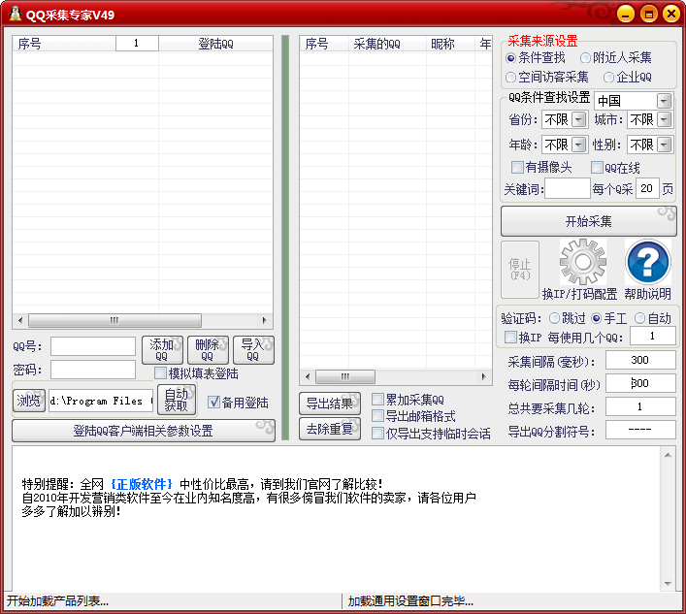The image size is (686, 614).
Task: Click the 每个Q采 pages field showing 20
Action: click(647, 188)
